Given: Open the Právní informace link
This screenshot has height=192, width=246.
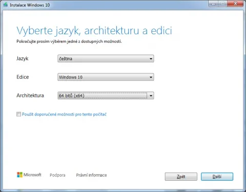Looking at the screenshot, I should tap(91, 175).
